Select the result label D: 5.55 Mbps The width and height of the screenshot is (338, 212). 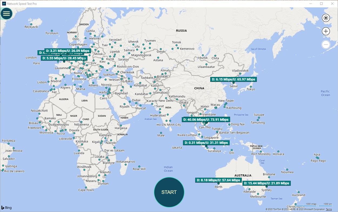coord(64,58)
